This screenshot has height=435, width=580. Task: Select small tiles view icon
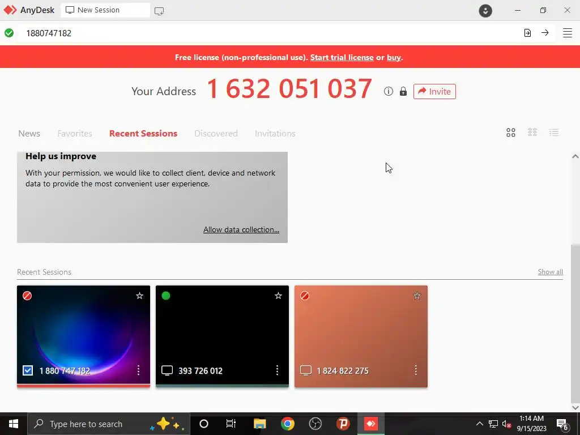pyautogui.click(x=532, y=133)
